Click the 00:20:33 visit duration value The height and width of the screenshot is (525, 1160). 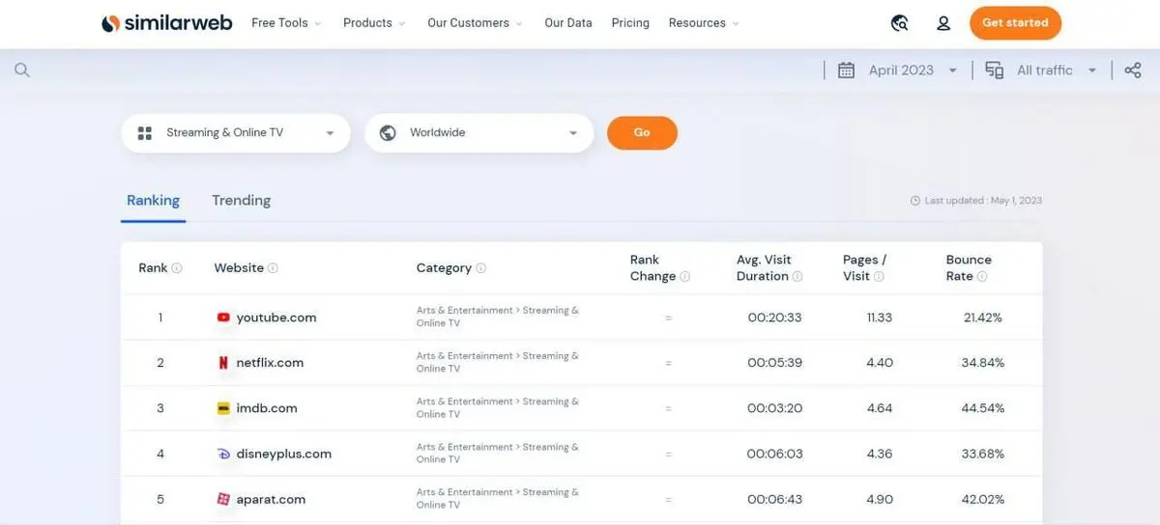[774, 318]
